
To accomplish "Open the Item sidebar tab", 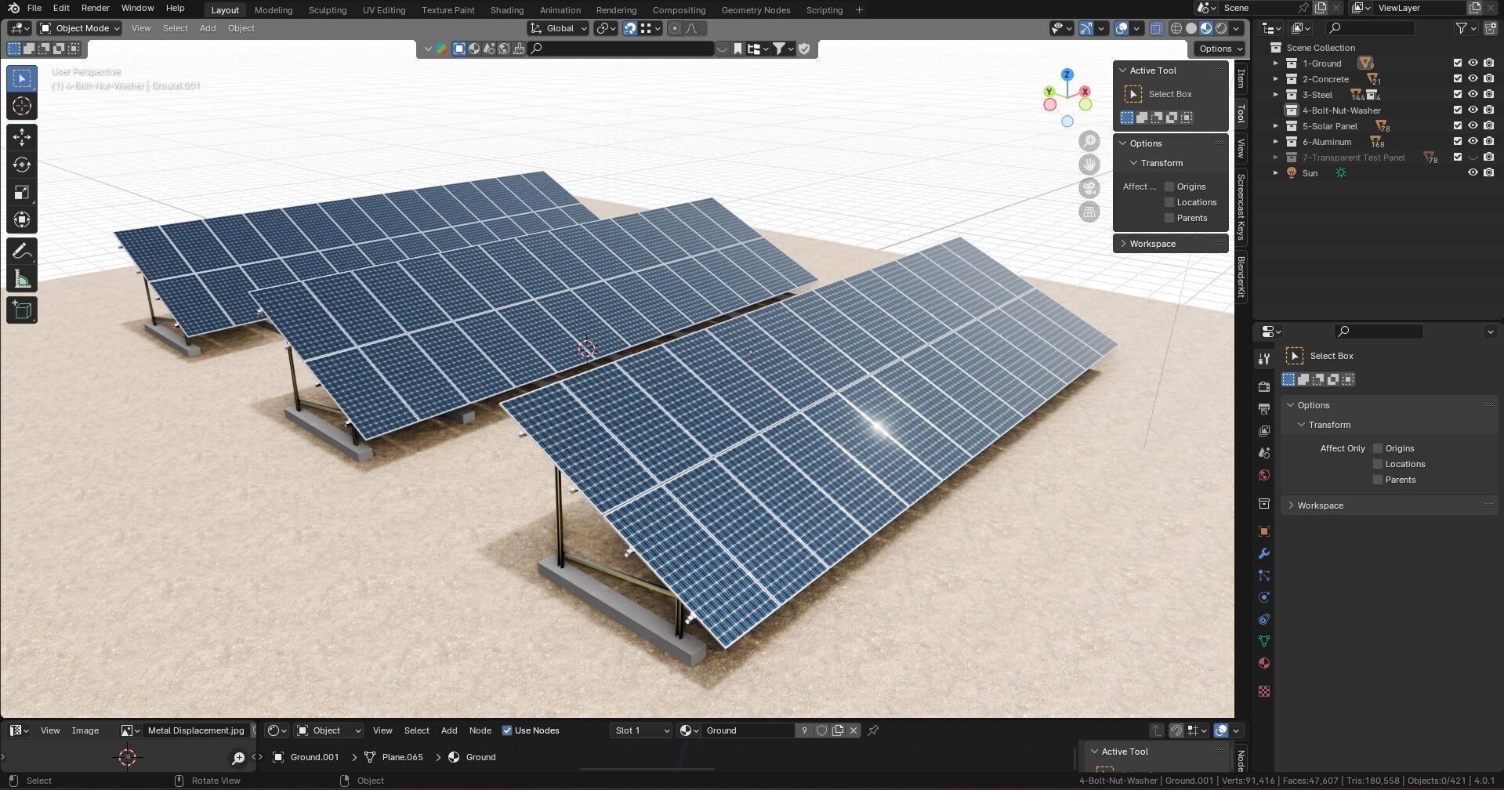I will tap(1241, 78).
